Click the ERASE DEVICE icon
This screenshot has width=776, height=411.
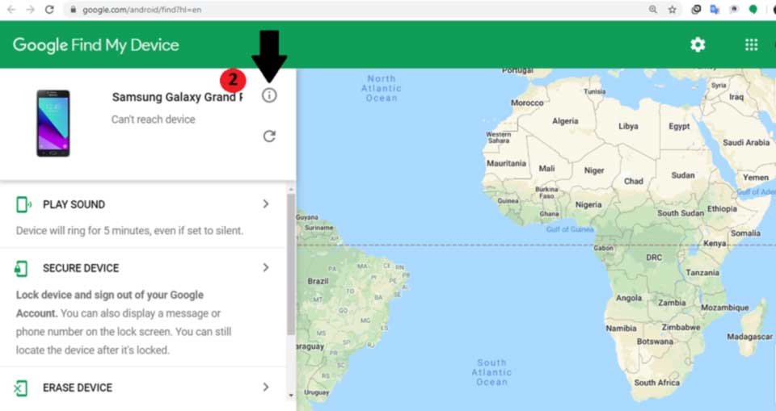point(21,388)
